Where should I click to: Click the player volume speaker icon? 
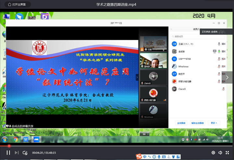[x=220, y=153]
